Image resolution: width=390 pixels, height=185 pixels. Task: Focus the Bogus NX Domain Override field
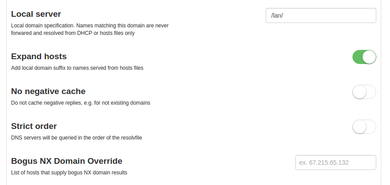coord(335,162)
